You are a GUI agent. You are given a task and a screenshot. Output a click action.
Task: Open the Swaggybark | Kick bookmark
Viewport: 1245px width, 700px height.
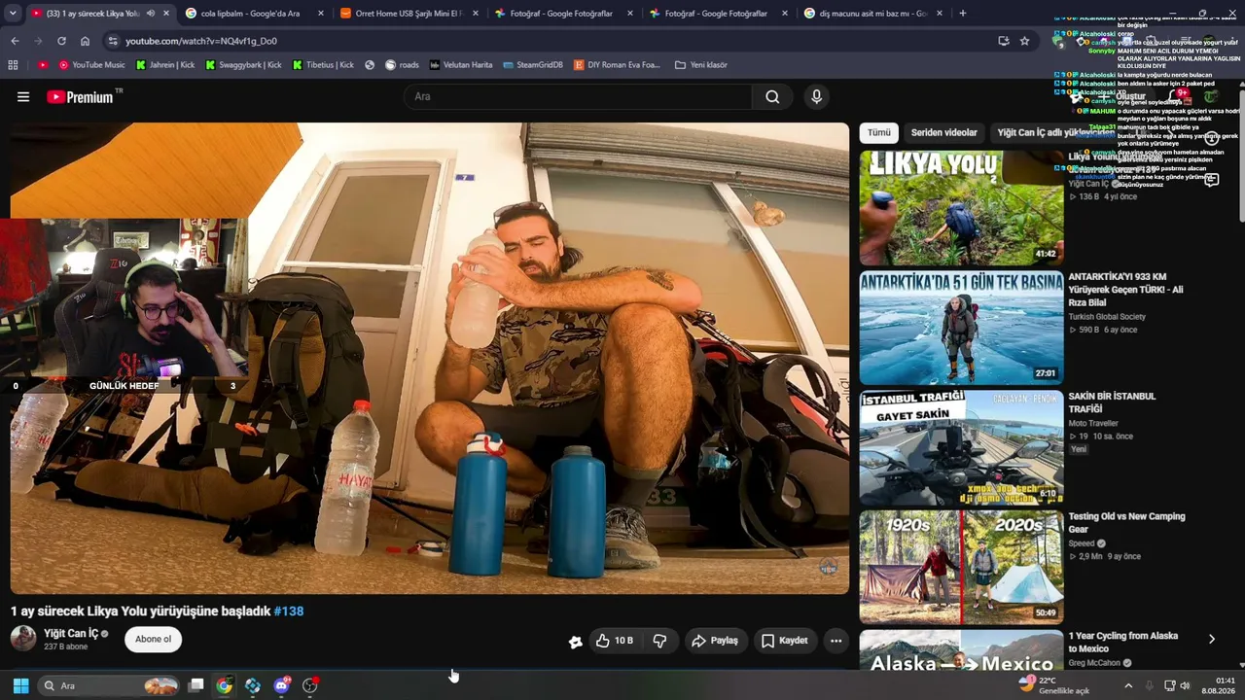243,65
